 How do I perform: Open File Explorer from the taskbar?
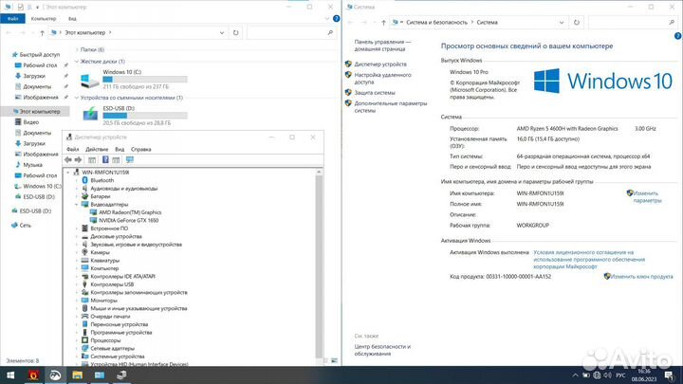tap(77, 375)
